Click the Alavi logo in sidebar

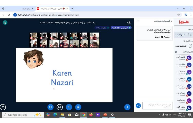184,22
